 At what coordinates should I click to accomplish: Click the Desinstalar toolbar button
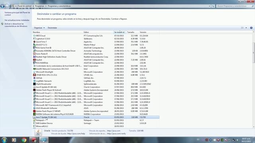(52, 28)
